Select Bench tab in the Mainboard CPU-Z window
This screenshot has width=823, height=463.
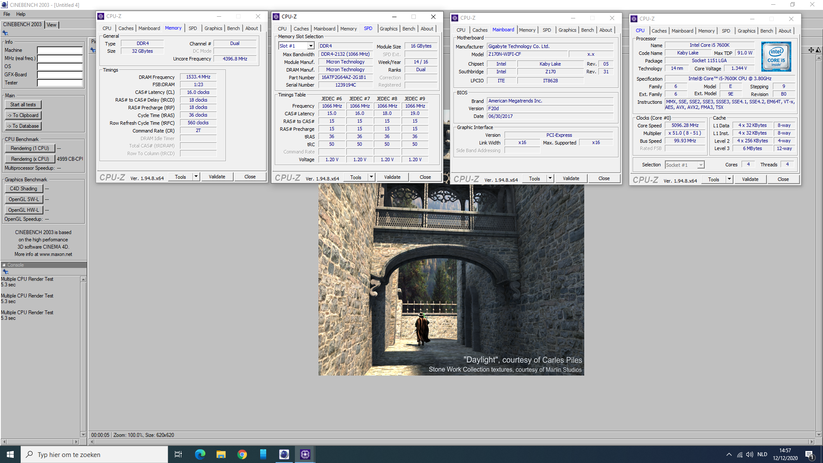(587, 30)
